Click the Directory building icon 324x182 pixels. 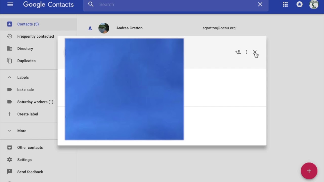(x=9, y=48)
